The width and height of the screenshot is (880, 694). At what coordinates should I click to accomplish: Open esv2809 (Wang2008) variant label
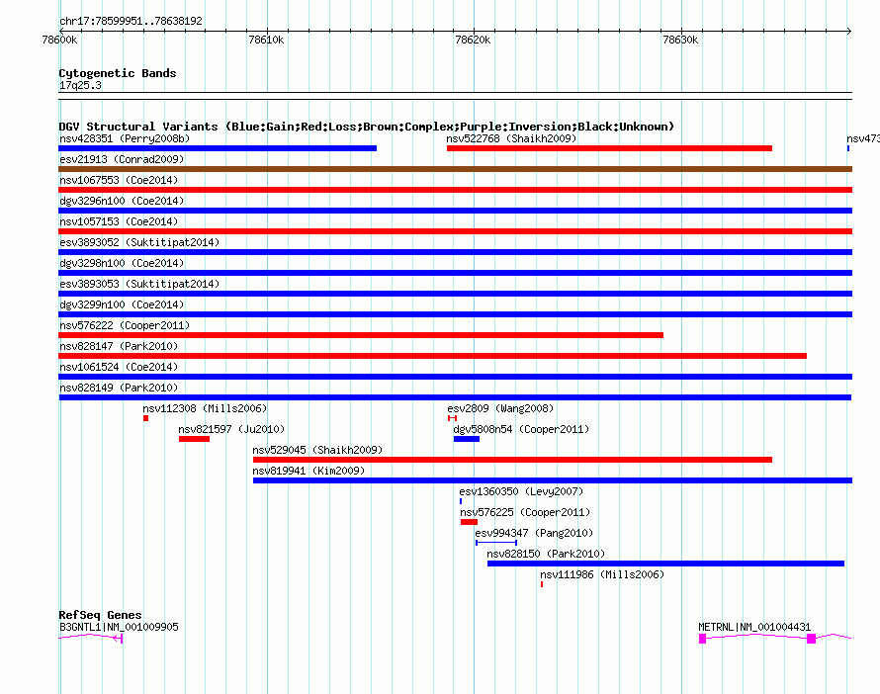[500, 408]
